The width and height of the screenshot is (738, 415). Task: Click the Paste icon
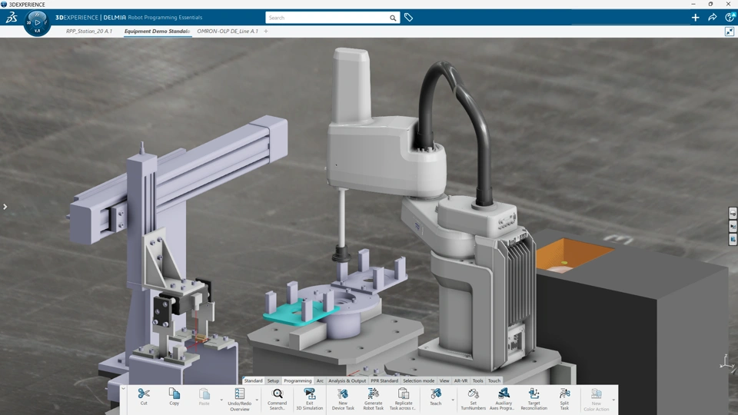tap(204, 393)
